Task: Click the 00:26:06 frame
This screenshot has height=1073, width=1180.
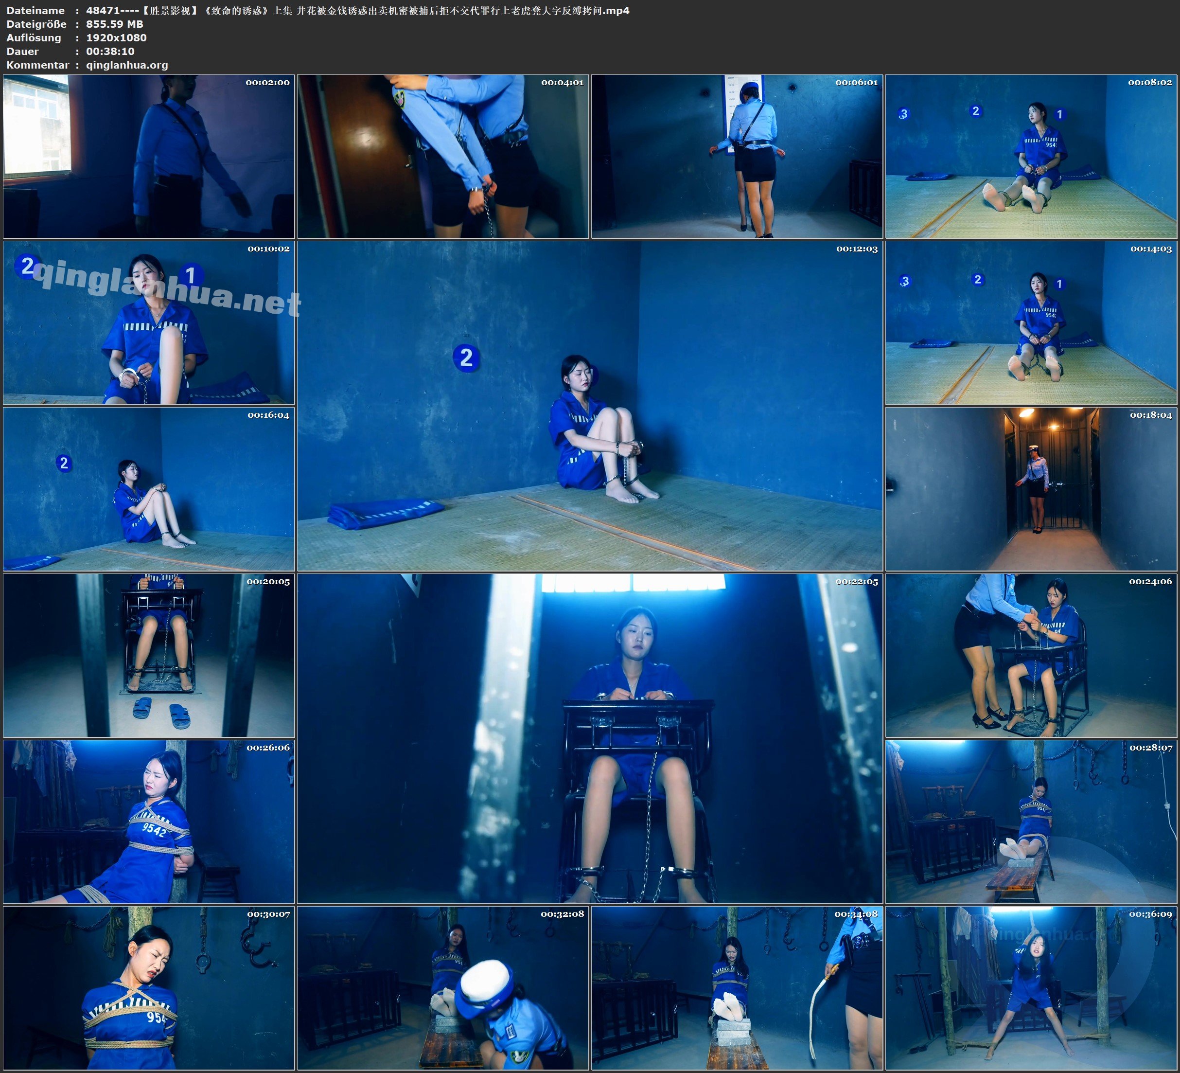Action: pyautogui.click(x=149, y=822)
